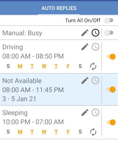Viewport: 118px width, 141px height.
Task: Switch off the Sleeping auto reply
Action: [111, 122]
